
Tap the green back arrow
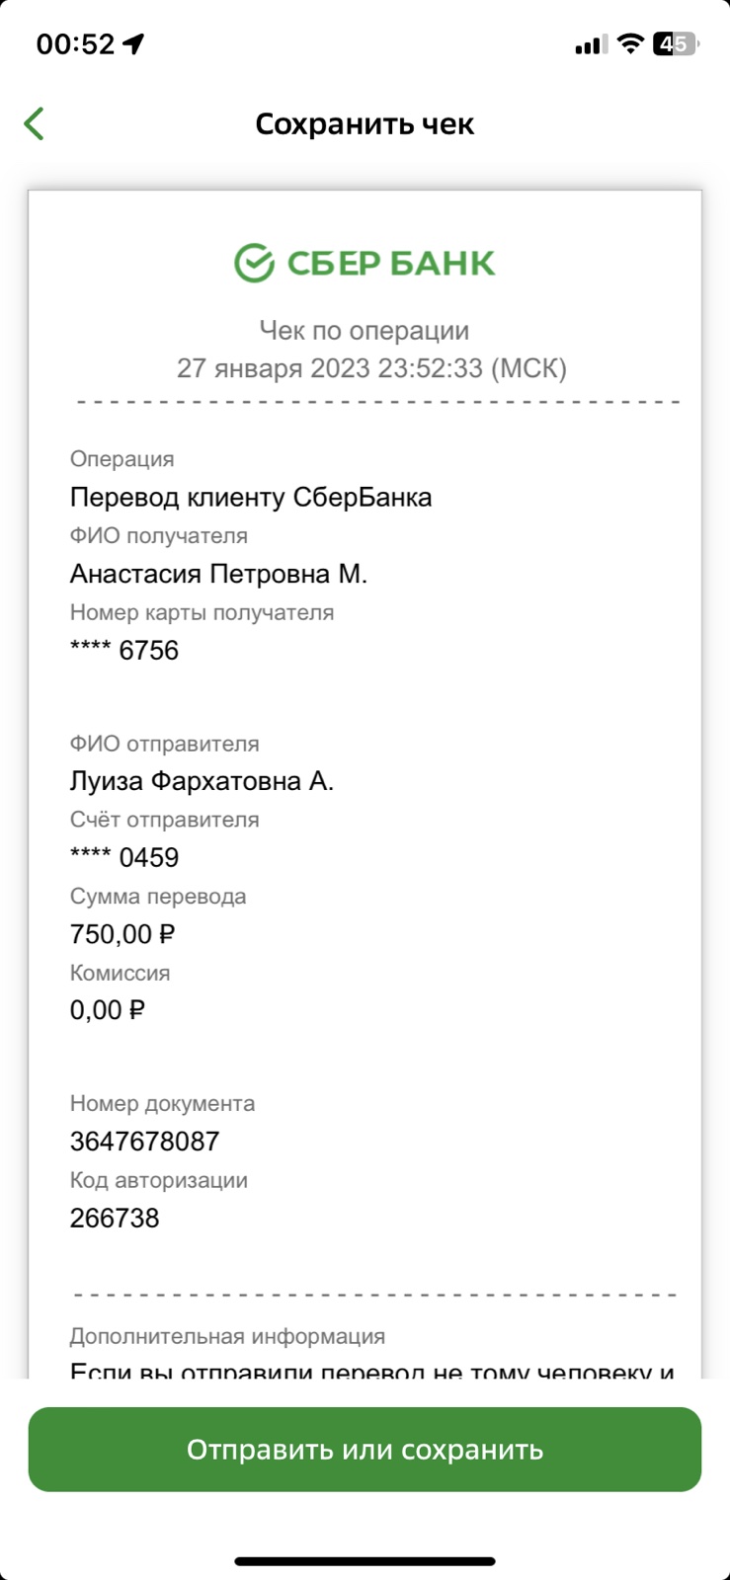(x=34, y=123)
